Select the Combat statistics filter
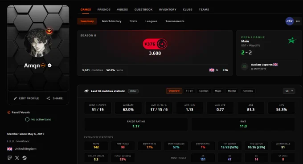Viewport: 303px width, 164px height. pos(204,91)
